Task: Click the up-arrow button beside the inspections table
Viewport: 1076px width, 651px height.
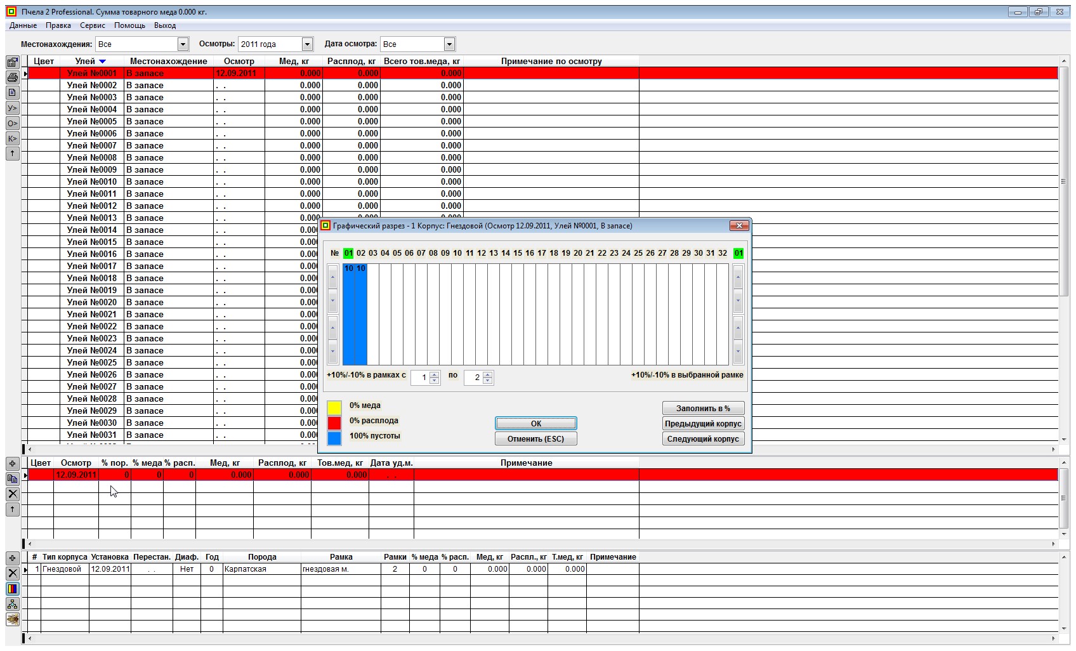Action: 12,510
